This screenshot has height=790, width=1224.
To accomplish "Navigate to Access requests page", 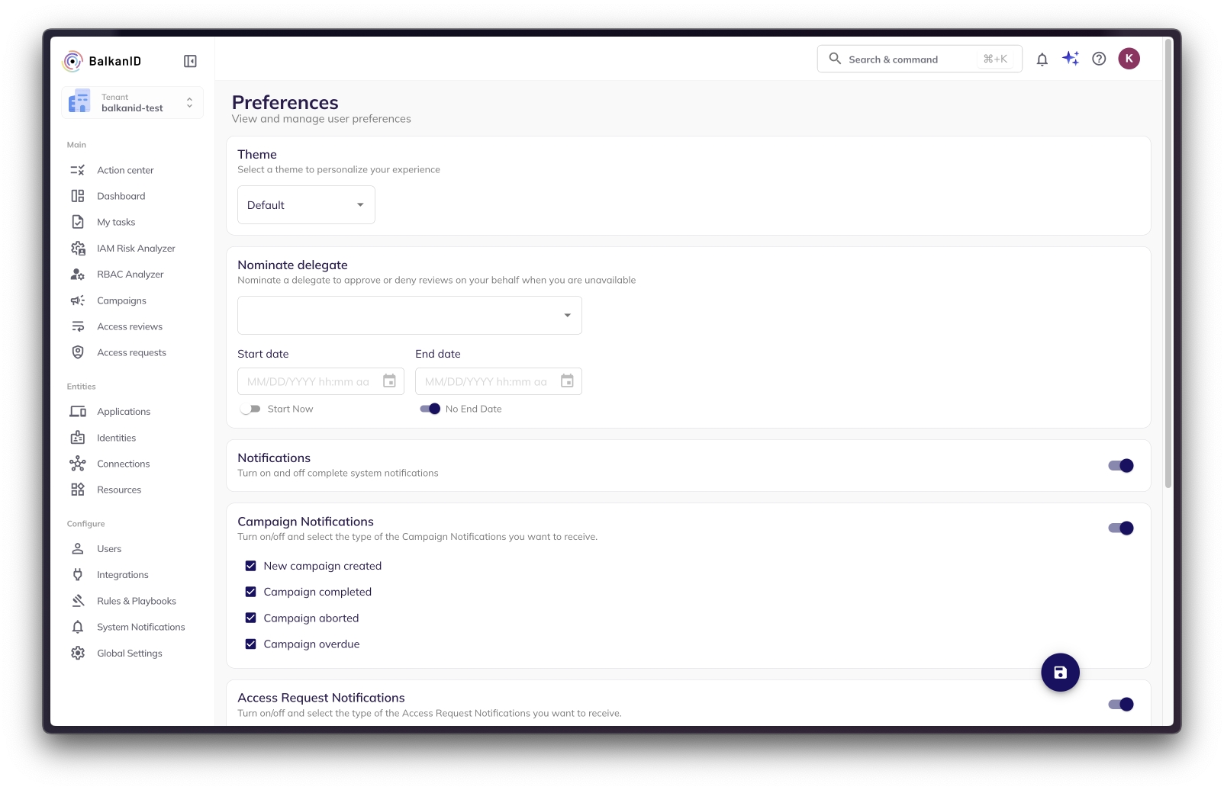I will pyautogui.click(x=131, y=353).
